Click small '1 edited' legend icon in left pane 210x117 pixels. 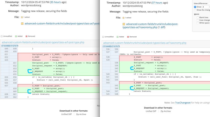[x=22, y=17]
